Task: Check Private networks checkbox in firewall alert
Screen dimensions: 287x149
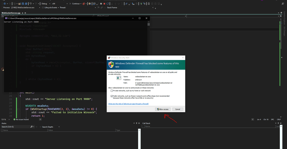Action: pyautogui.click(x=112, y=91)
